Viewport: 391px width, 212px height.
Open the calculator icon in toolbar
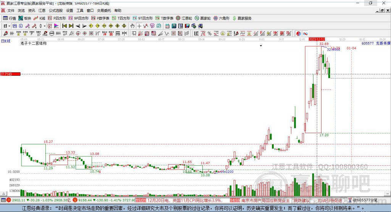point(174,26)
